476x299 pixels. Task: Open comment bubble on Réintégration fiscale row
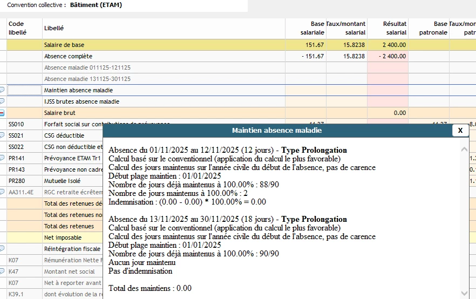click(2, 249)
